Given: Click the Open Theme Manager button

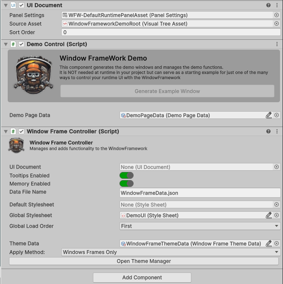Looking at the screenshot, I should (143, 261).
